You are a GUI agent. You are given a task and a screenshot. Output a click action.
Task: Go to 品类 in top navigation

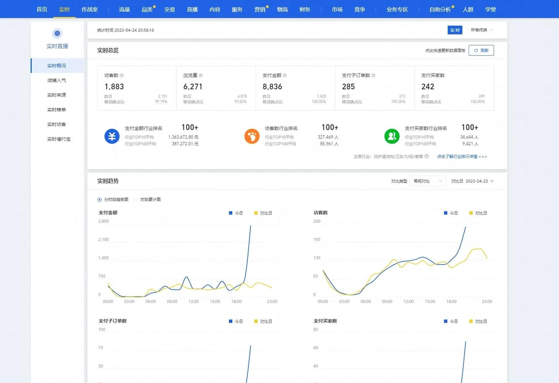[147, 9]
